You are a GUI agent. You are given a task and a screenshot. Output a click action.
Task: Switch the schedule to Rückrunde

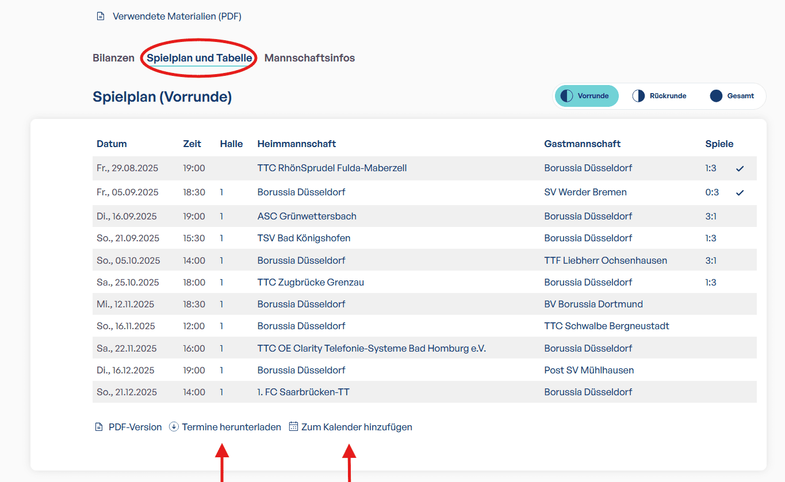pyautogui.click(x=660, y=96)
